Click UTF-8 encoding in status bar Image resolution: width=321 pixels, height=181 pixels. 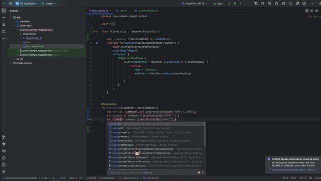(303, 178)
